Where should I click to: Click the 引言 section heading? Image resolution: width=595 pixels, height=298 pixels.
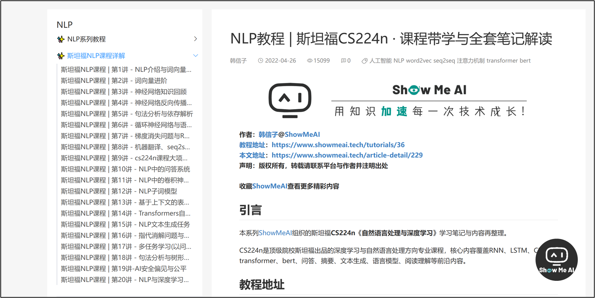tap(251, 210)
